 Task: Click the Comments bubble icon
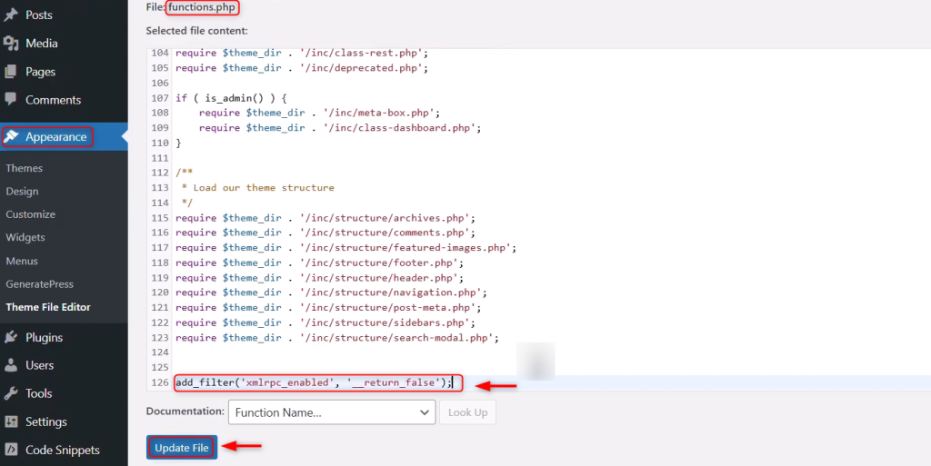tap(11, 99)
